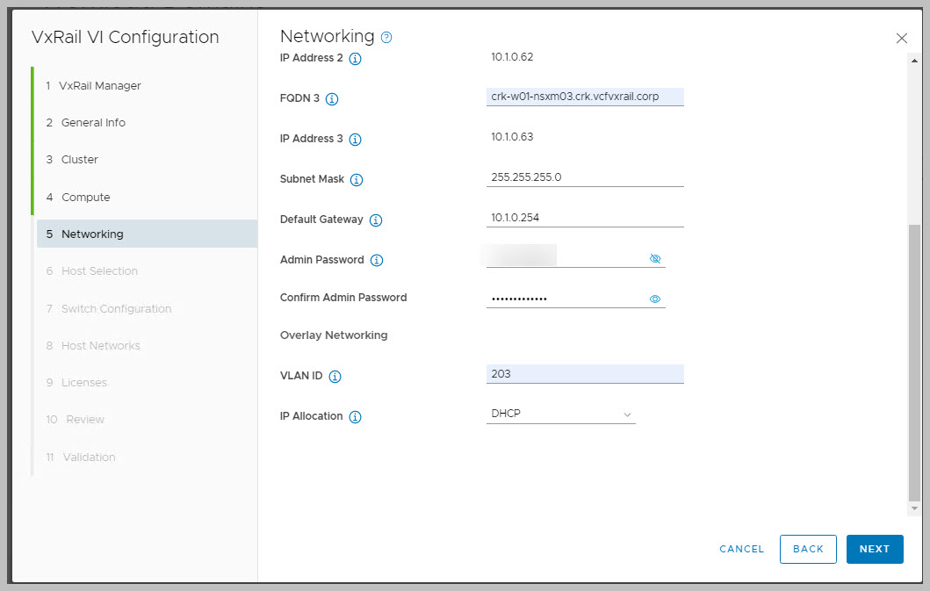Viewport: 930px width, 591px height.
Task: Click info icon next to IP Address 2
Action: coord(356,59)
